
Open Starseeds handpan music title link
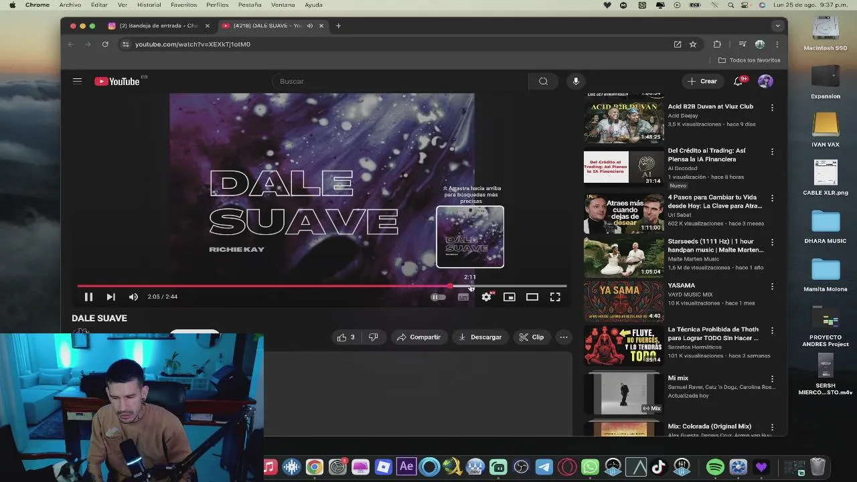pos(715,246)
